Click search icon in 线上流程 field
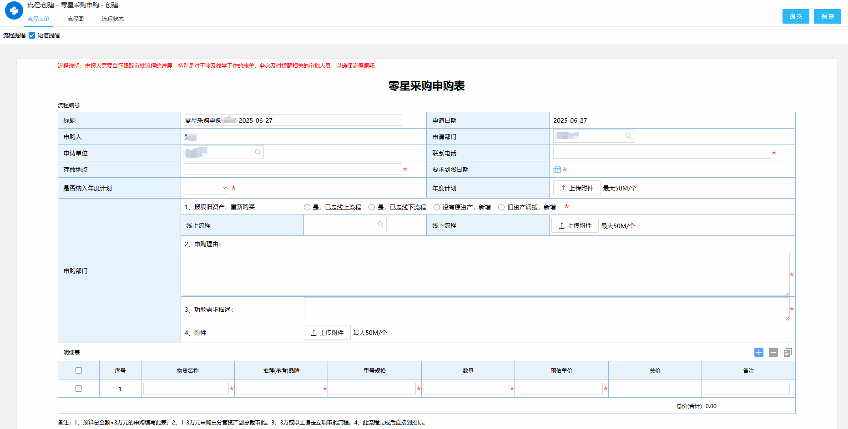848x429 pixels. click(x=381, y=224)
